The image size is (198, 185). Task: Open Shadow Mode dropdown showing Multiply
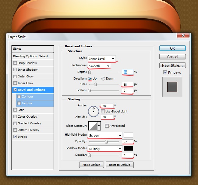pyautogui.click(x=105, y=149)
